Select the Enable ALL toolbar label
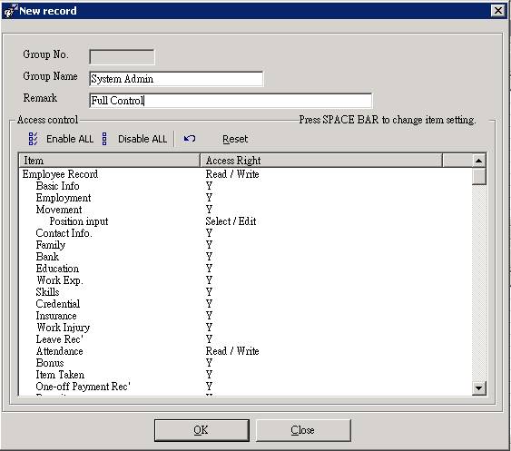The width and height of the screenshot is (511, 451). pos(70,139)
